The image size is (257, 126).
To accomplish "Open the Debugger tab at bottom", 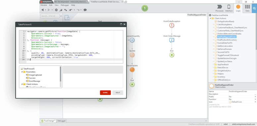I will pyautogui.click(x=62, y=121).
